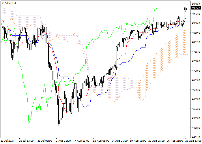This screenshot has width=202, height=144.
Task: Select the 4535.0 price scale label
Action: point(196,118)
